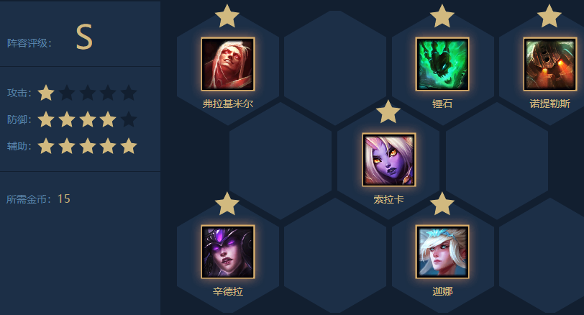584x315 pixels.
Task: Click the star above 迦娜
Action: click(442, 204)
